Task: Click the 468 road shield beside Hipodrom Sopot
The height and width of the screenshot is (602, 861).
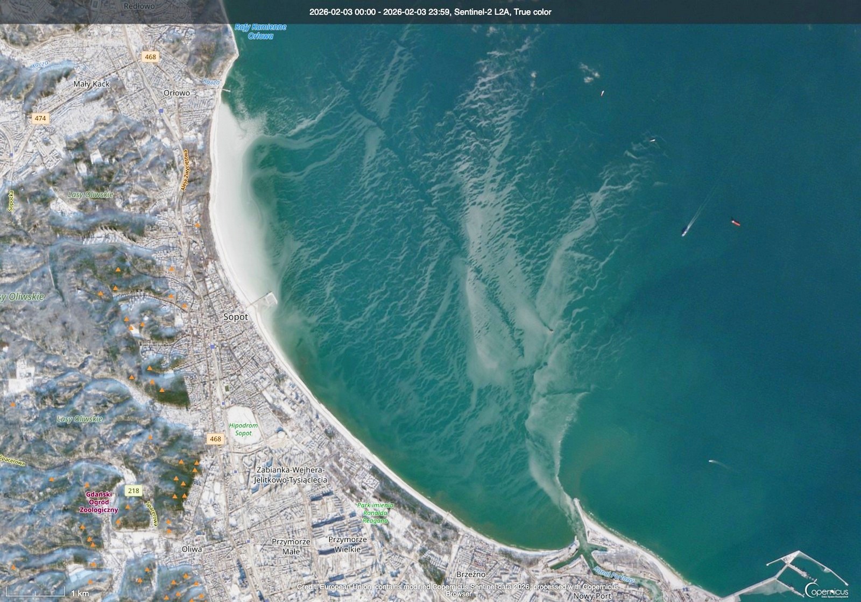Action: (x=215, y=439)
